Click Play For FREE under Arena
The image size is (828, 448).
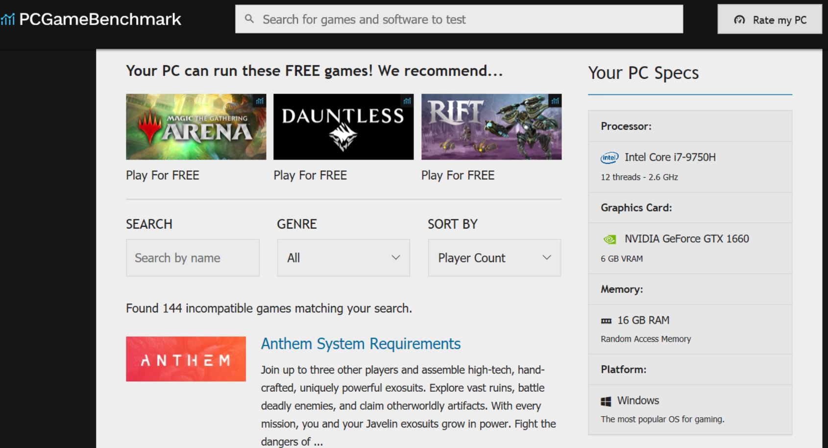tap(163, 175)
